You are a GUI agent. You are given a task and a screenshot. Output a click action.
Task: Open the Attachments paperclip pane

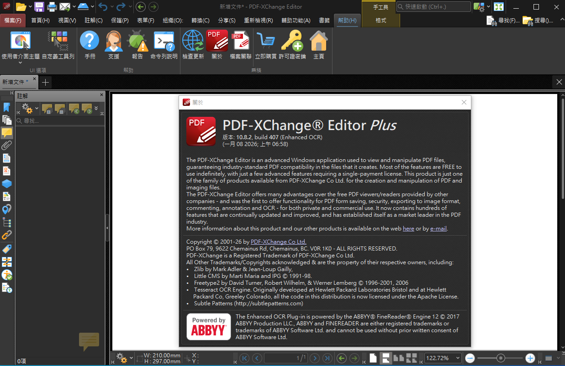click(7, 146)
